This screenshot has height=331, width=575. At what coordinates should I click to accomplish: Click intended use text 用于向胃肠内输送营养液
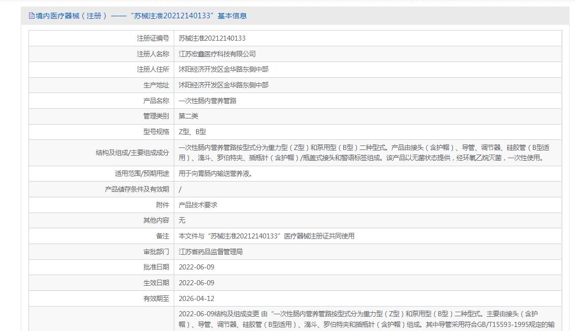point(215,174)
